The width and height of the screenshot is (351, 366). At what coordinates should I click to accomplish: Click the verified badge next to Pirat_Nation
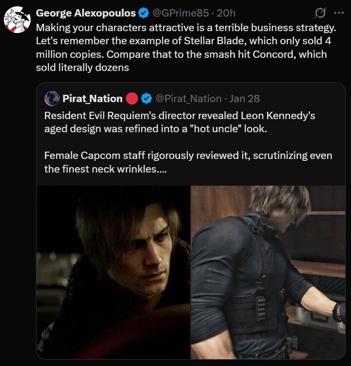click(x=147, y=99)
